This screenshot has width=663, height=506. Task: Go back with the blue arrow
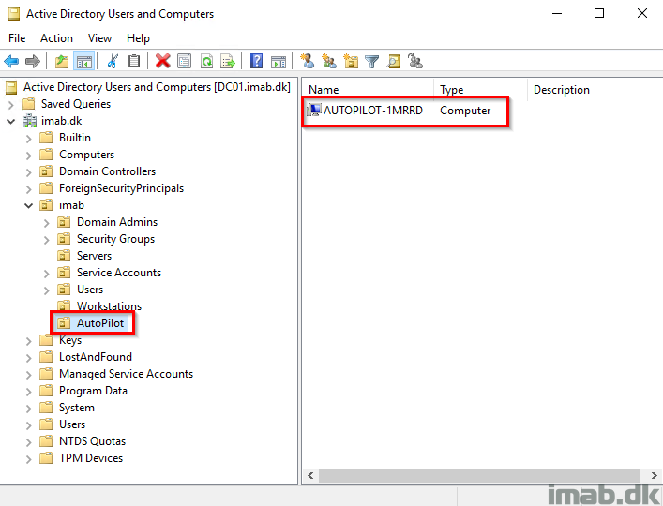point(11,62)
